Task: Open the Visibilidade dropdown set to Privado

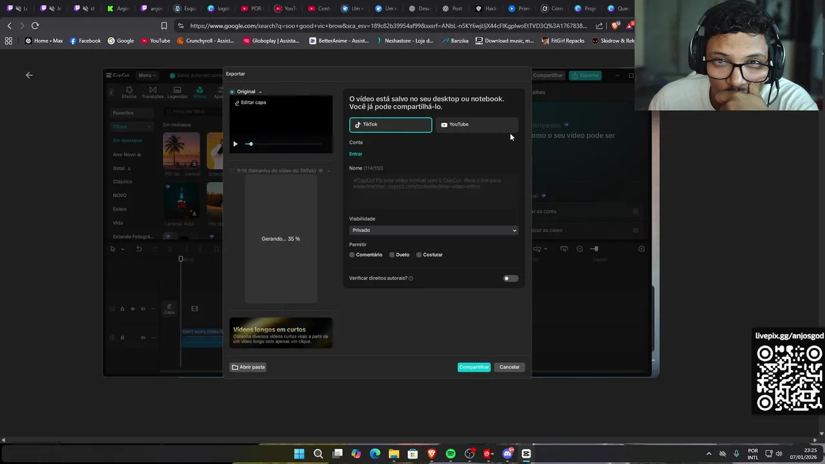Action: coord(433,230)
